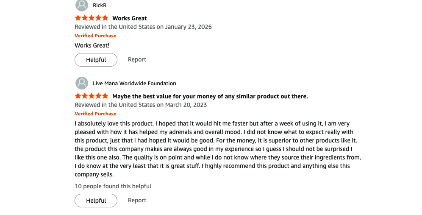This screenshot has height=215, width=422.
Task: Mark RickR's review as Helpful
Action: [96, 60]
